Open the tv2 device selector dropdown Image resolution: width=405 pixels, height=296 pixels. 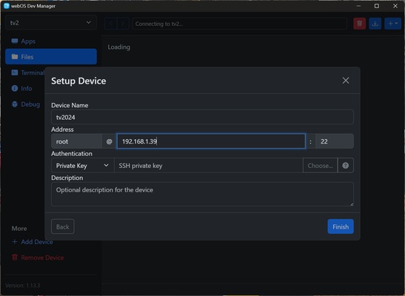pos(51,23)
